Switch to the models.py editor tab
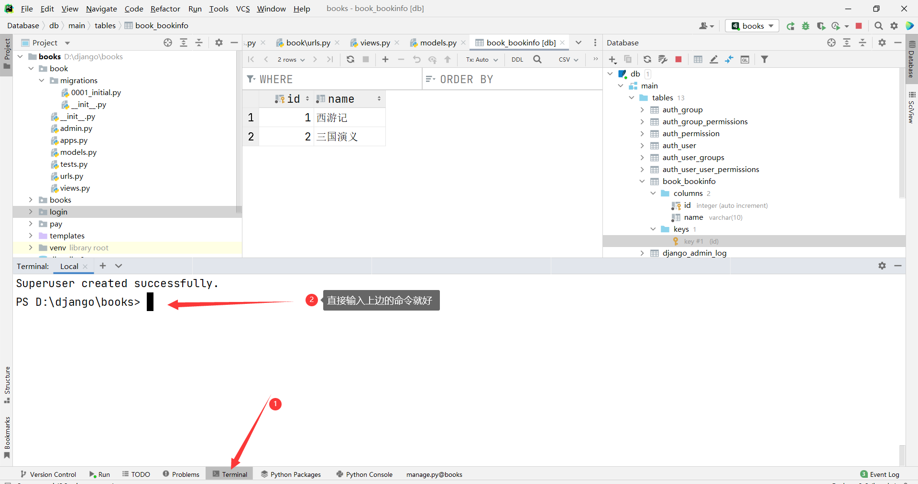This screenshot has width=918, height=484. tap(438, 43)
